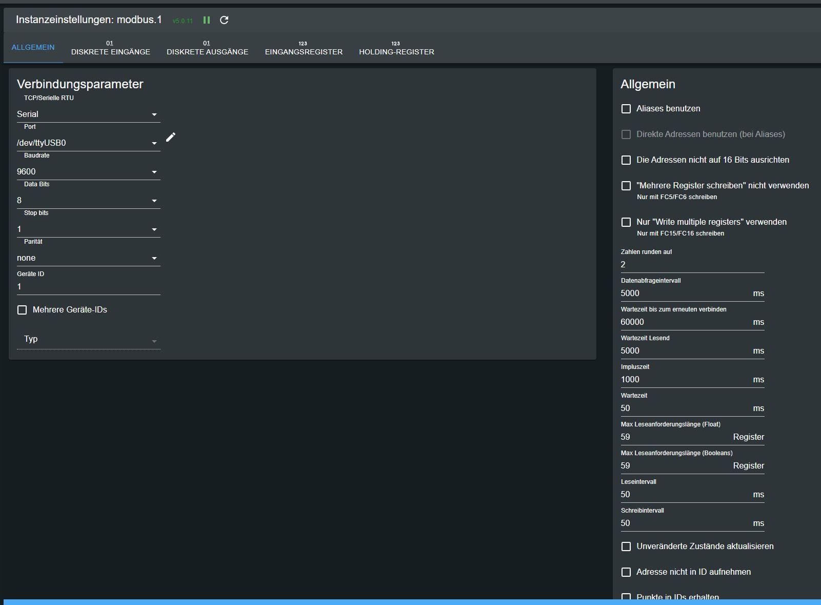This screenshot has width=821, height=605.
Task: Focus Zahlen runden auf field
Action: pos(692,264)
